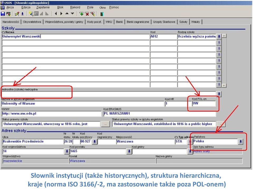Click the Rodzaj szkoły field Uczelnia wyższa

(197, 37)
